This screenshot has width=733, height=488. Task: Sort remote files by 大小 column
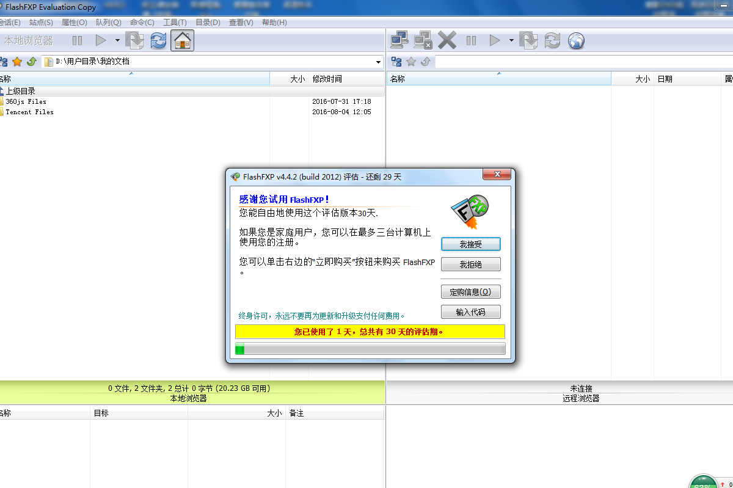[x=632, y=79]
